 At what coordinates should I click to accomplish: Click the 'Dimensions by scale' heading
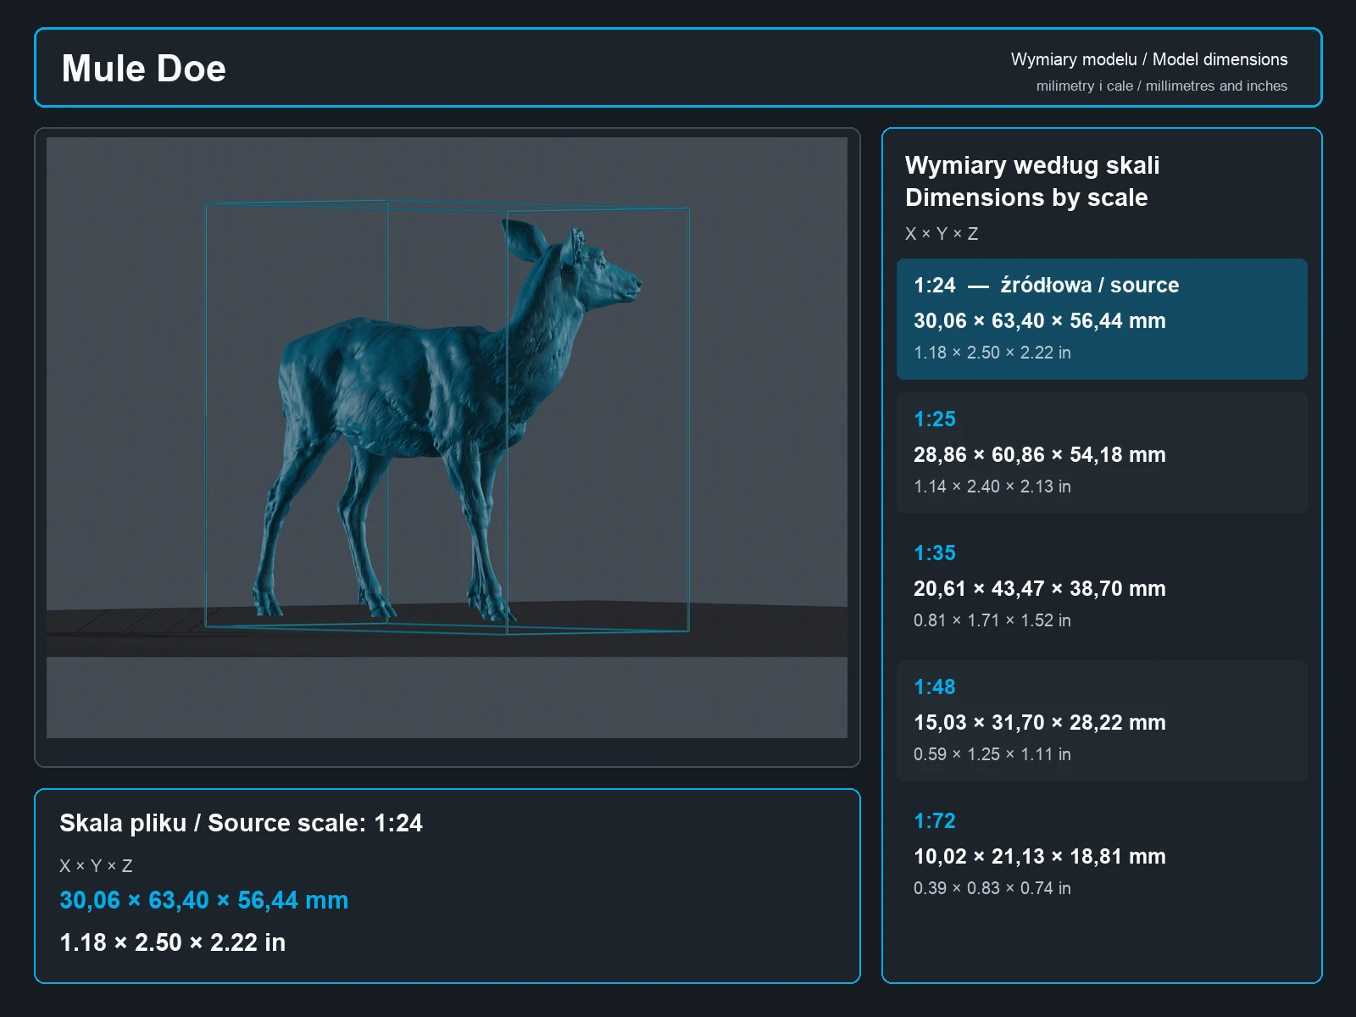click(x=1026, y=197)
